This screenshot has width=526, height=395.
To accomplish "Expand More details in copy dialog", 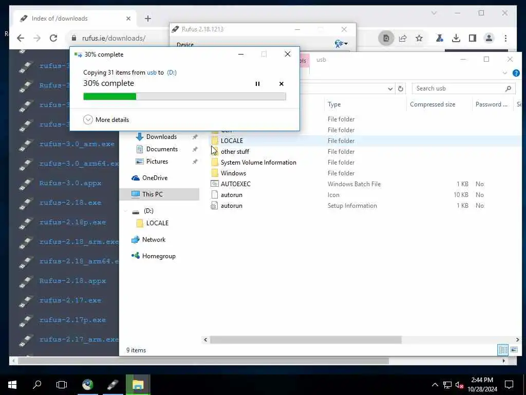I will point(106,119).
